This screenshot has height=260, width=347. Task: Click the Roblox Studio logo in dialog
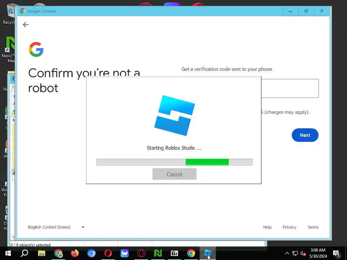[x=175, y=115]
